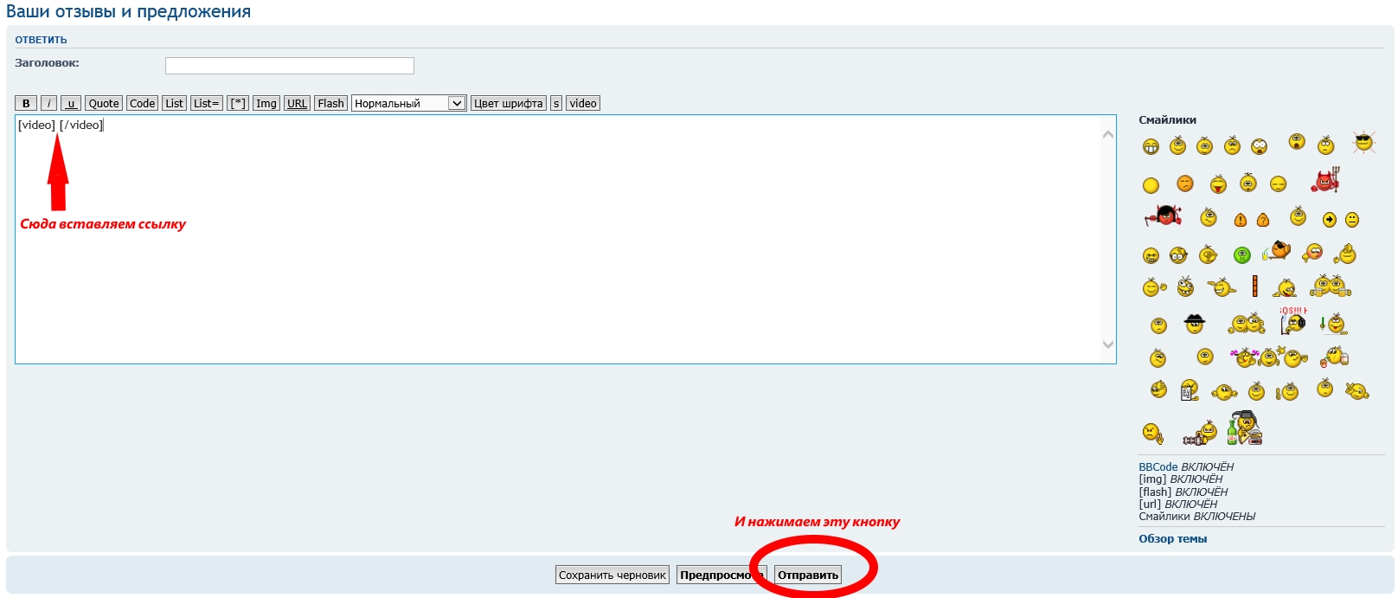Toggle underline u formatting button
The height and width of the screenshot is (598, 1398).
click(71, 103)
